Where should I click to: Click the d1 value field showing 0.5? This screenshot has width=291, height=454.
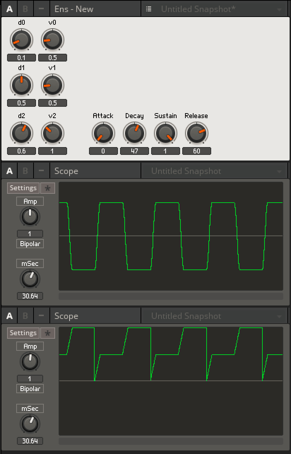(x=22, y=103)
